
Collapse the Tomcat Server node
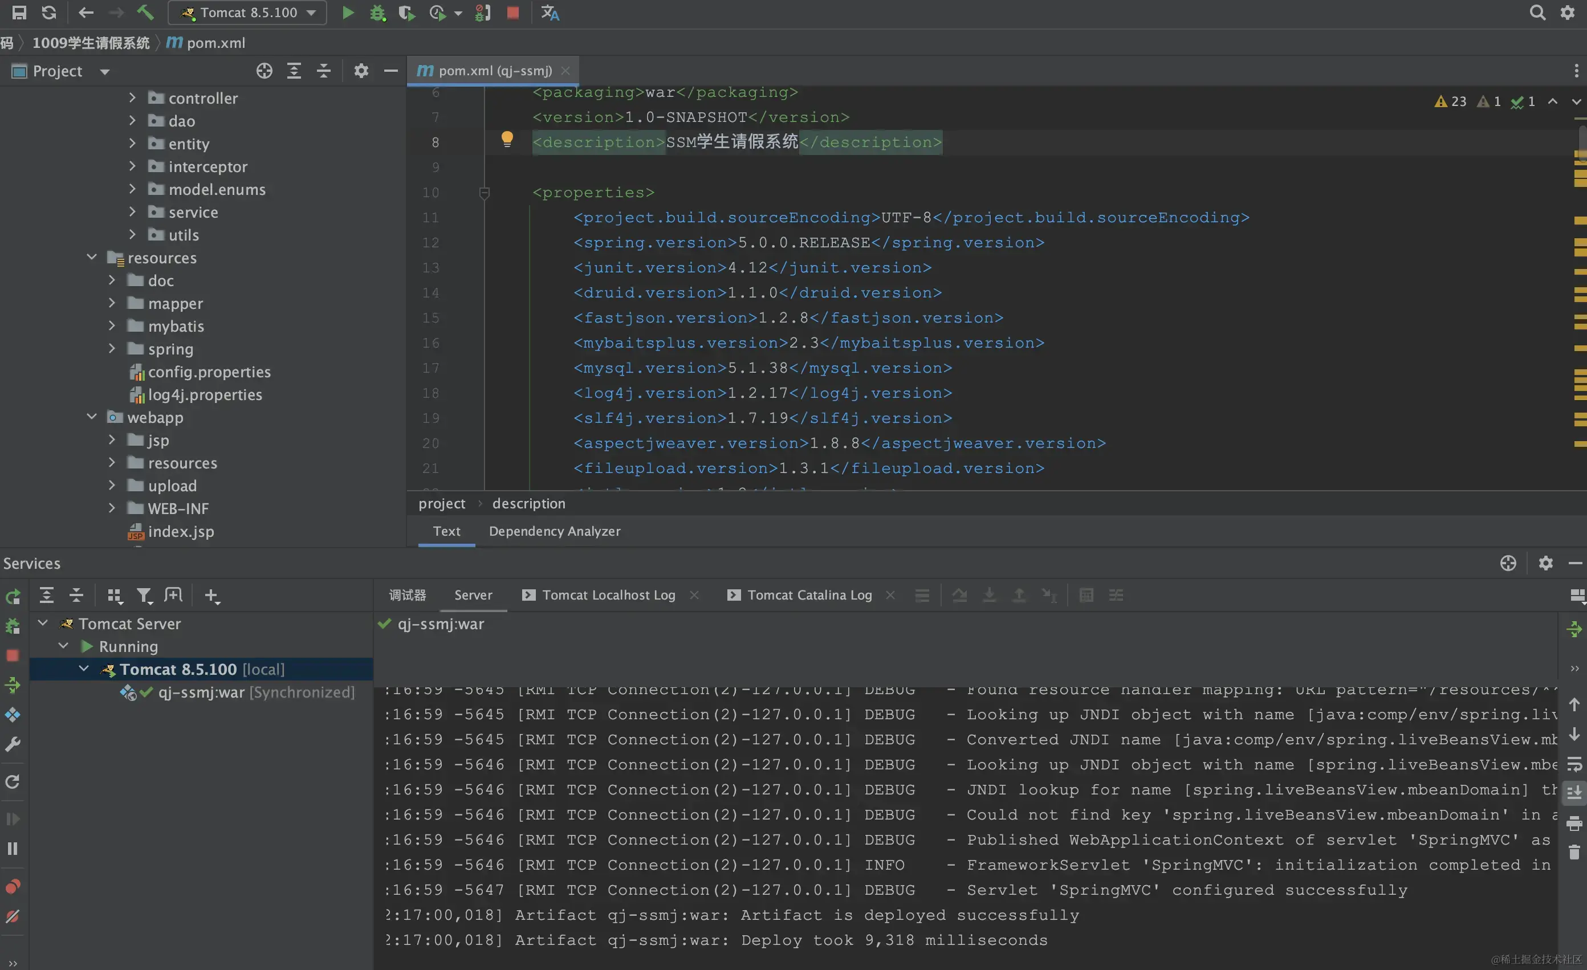(x=43, y=623)
